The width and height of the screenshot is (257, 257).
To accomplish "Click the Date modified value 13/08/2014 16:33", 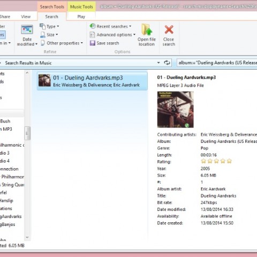I will [217, 209].
